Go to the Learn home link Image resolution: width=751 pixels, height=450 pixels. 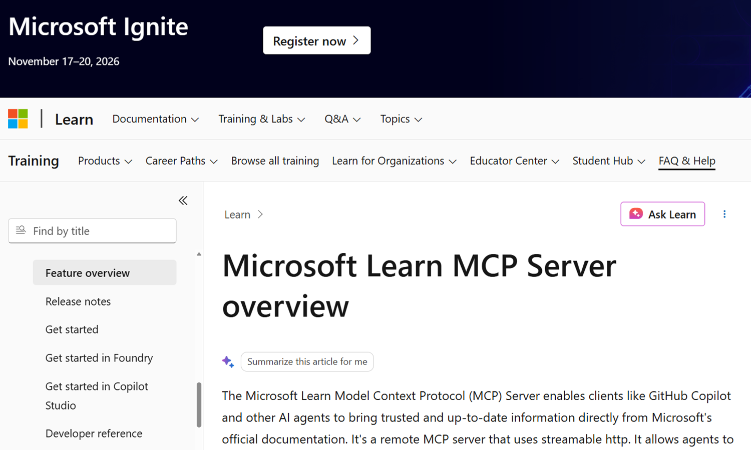(x=74, y=119)
